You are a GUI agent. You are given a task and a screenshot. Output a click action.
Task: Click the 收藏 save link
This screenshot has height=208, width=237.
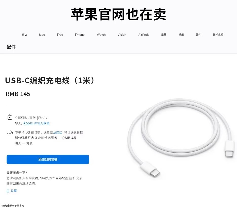[14, 191]
